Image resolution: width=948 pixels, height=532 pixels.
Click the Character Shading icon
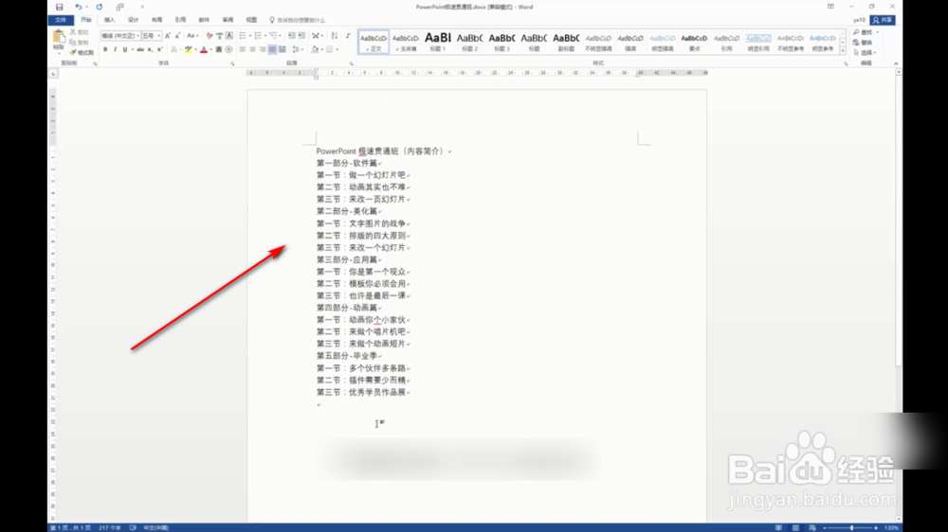[x=219, y=49]
